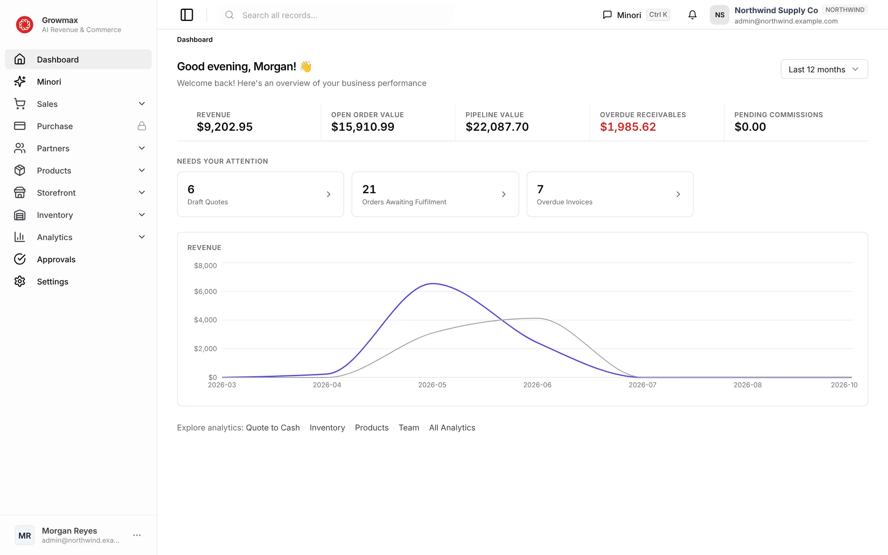Viewport: 888px width, 555px height.
Task: Click the Minori chat bubble icon
Action: [x=607, y=15]
